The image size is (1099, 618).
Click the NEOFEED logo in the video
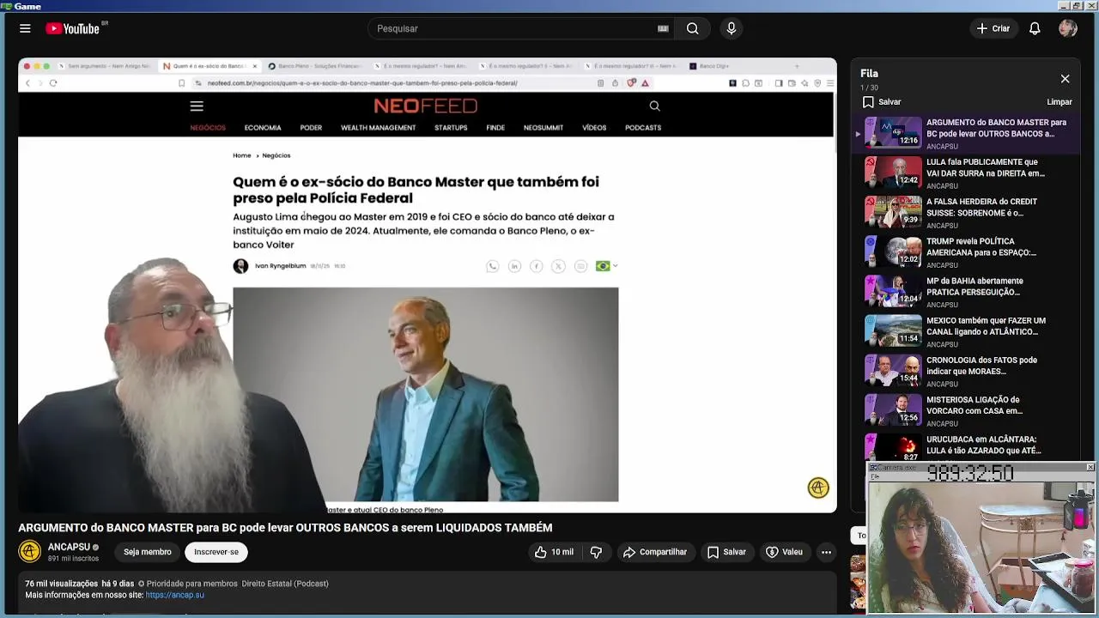(425, 106)
